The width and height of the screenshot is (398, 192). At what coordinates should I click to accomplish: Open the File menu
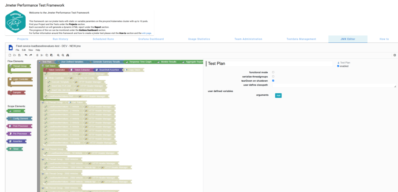(17, 50)
